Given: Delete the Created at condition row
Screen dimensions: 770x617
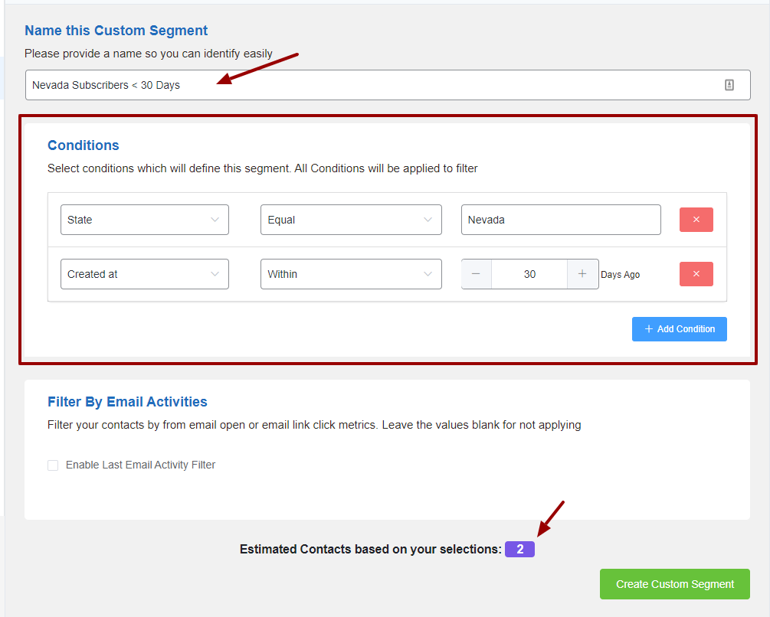Looking at the screenshot, I should 696,274.
